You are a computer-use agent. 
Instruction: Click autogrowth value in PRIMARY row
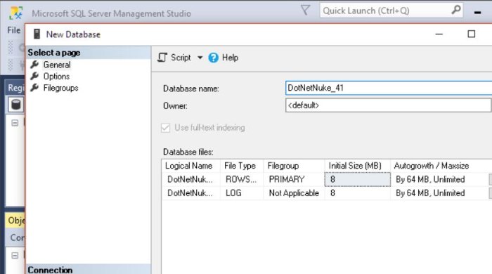[439, 180]
